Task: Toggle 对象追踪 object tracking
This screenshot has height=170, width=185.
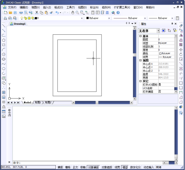Action: tap(107, 167)
